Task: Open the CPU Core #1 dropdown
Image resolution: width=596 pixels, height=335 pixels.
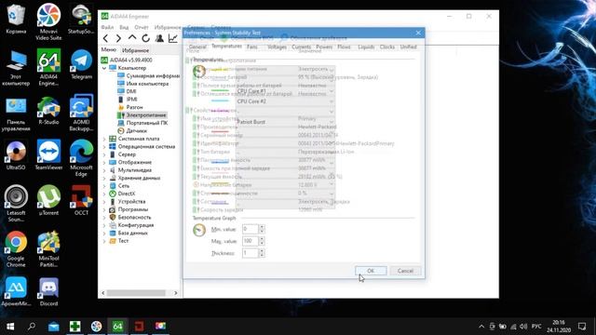Action: click(285, 91)
